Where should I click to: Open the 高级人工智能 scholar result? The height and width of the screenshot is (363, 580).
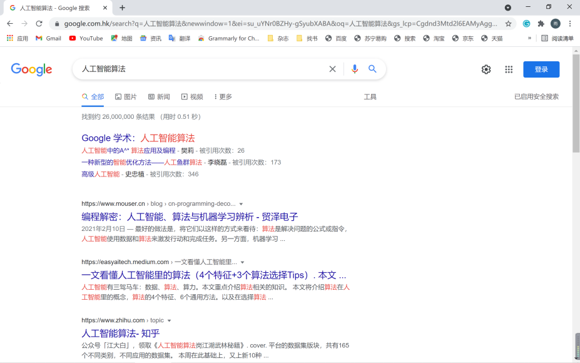point(101,174)
